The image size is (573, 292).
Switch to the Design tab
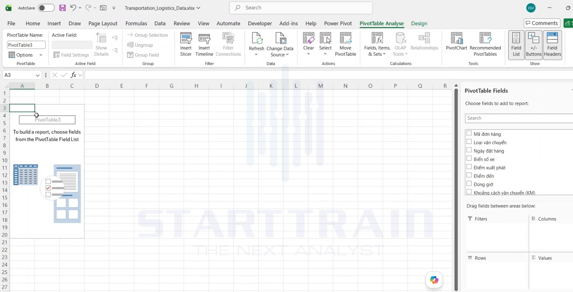(419, 23)
